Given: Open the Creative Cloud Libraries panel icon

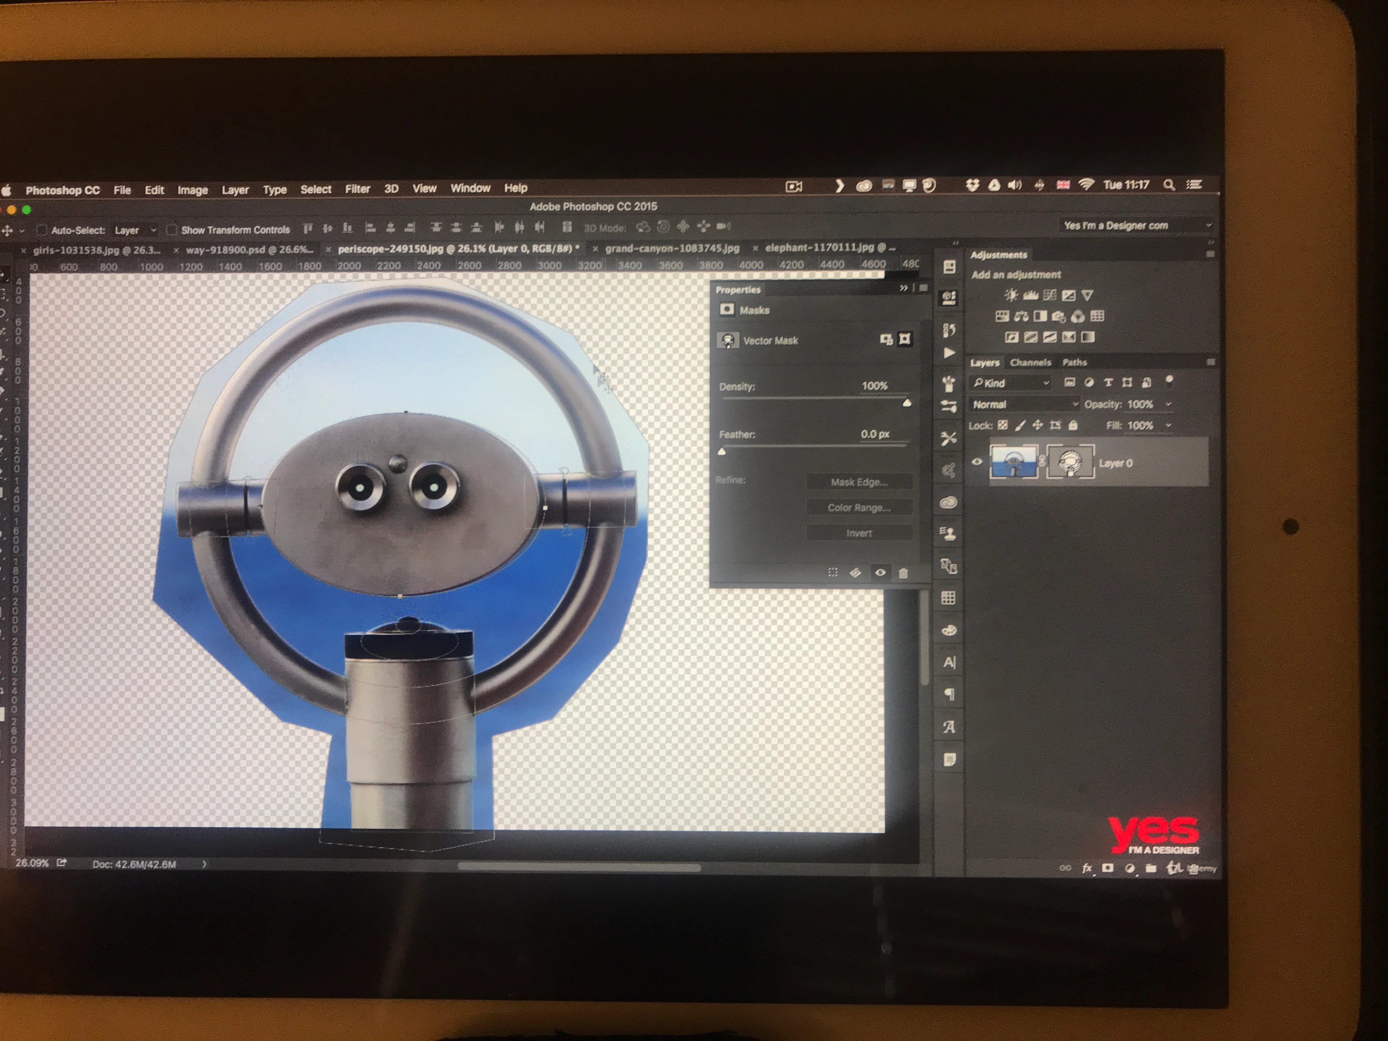Looking at the screenshot, I should (x=949, y=502).
